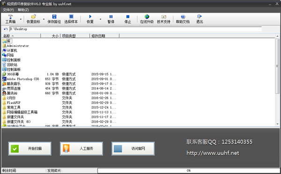Click the 开始扫描 start scan button

click(x=30, y=148)
